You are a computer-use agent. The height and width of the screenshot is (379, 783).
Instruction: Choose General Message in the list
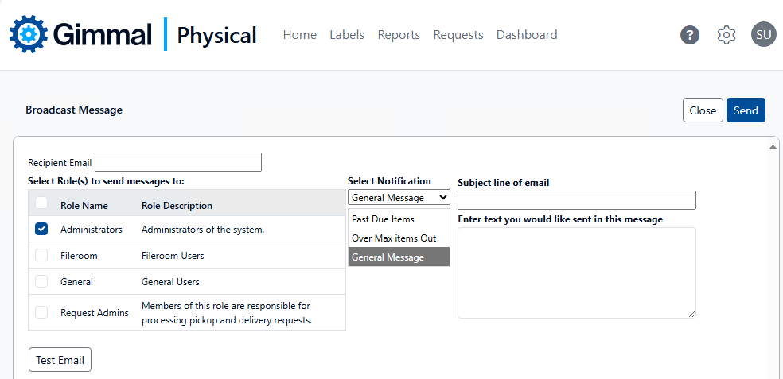(x=399, y=257)
